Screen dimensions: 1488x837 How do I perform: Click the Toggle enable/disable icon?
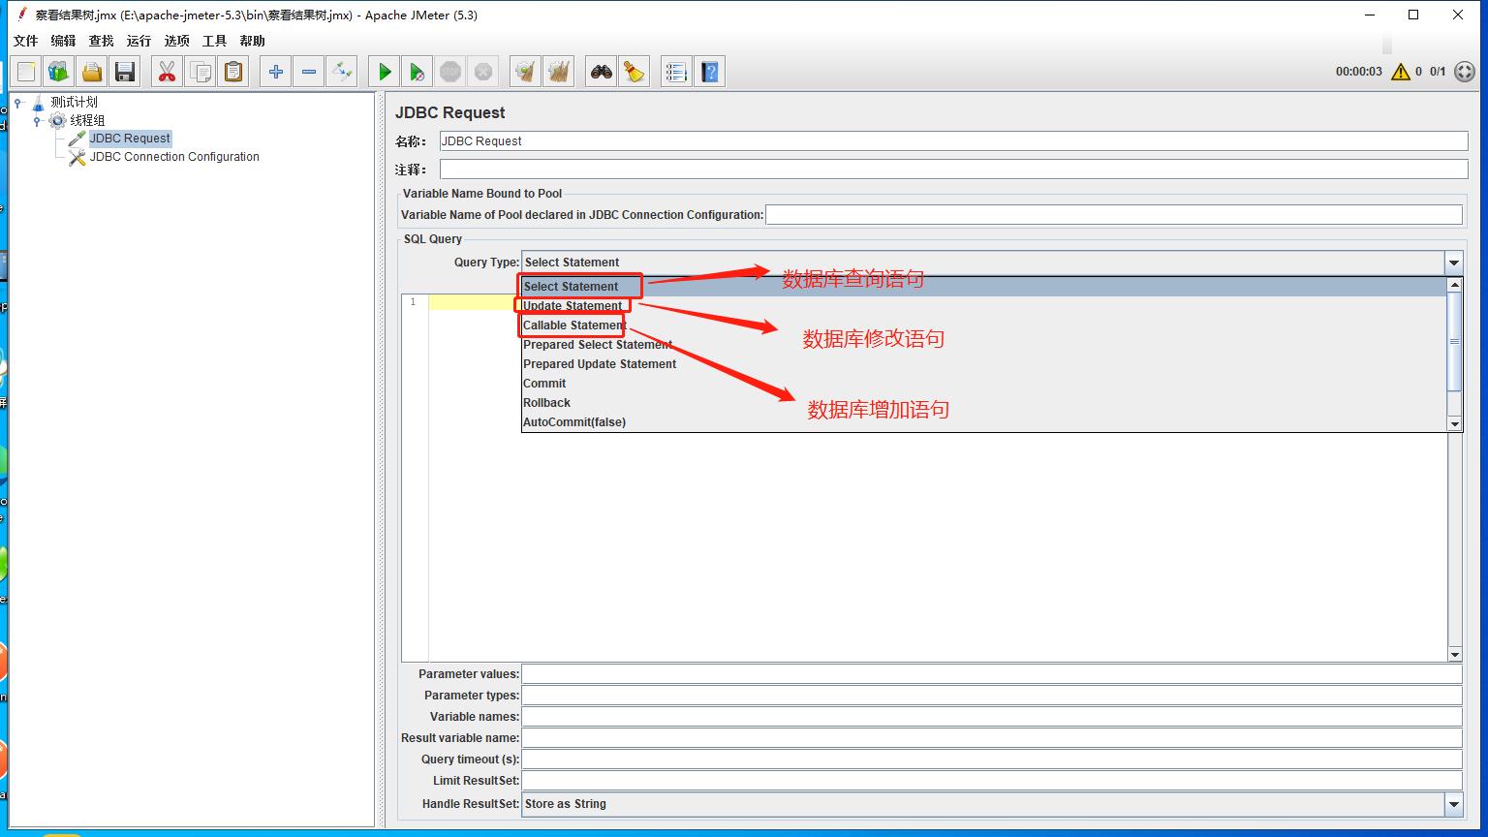tap(341, 72)
